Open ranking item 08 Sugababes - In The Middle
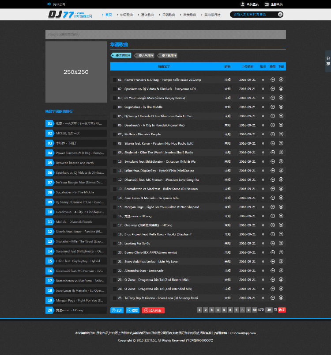This screenshot has width=331, height=355. pos(76,192)
